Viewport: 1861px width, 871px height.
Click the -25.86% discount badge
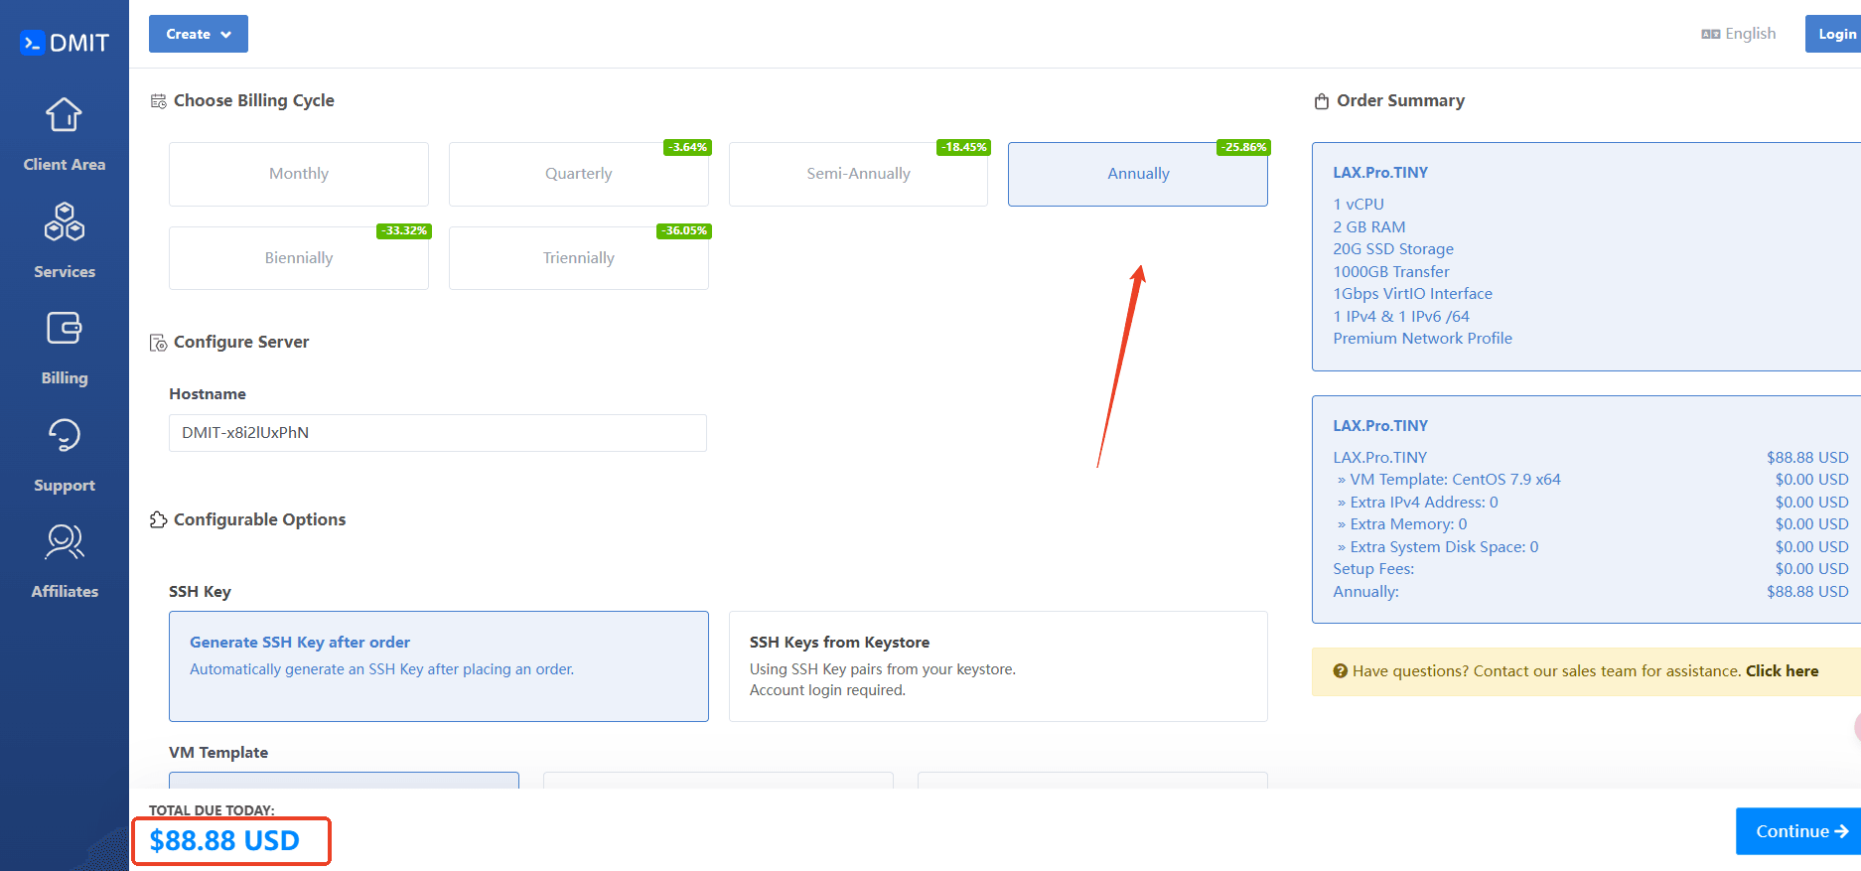tap(1243, 147)
